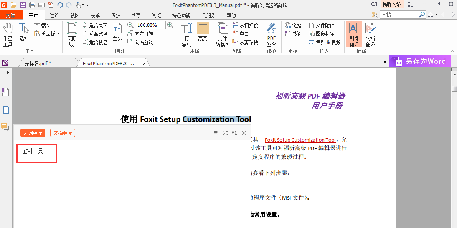The image size is (457, 228).
Task: Close the translation popup panel
Action: pyautogui.click(x=244, y=133)
